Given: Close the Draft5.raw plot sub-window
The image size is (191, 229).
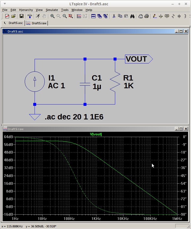Looking at the screenshot, I should 186,129.
